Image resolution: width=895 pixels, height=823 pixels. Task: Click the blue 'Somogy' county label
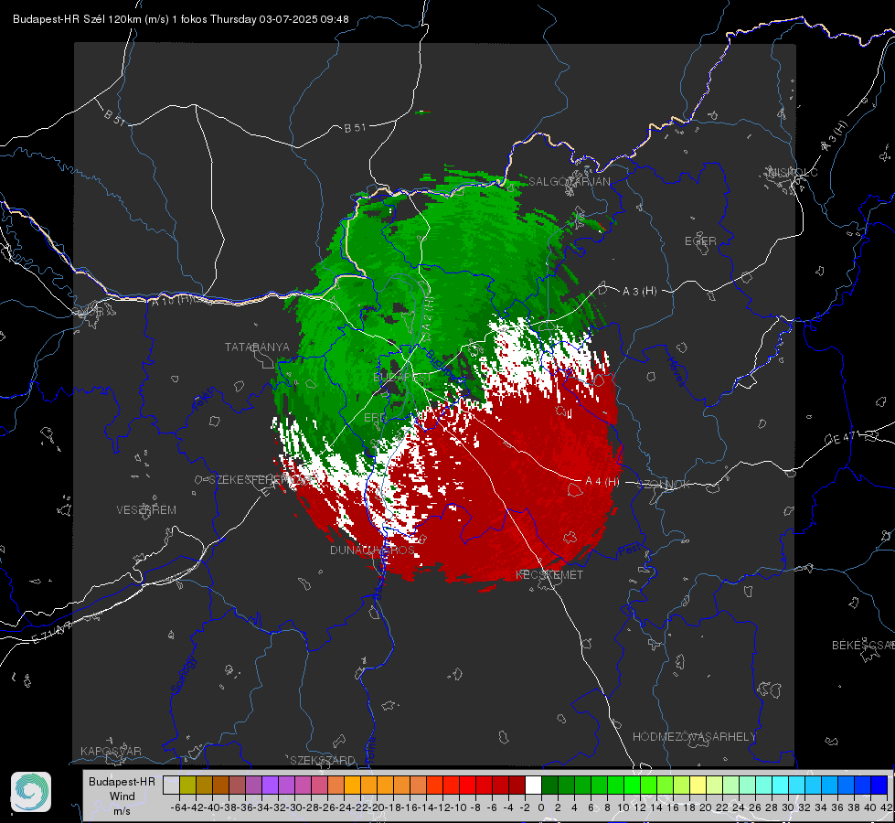point(183,675)
